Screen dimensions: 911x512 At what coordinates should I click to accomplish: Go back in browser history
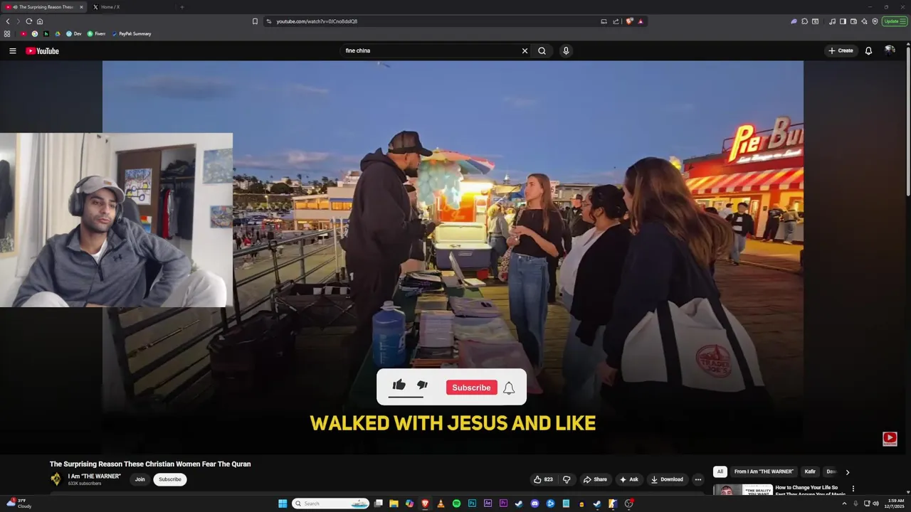click(x=8, y=21)
